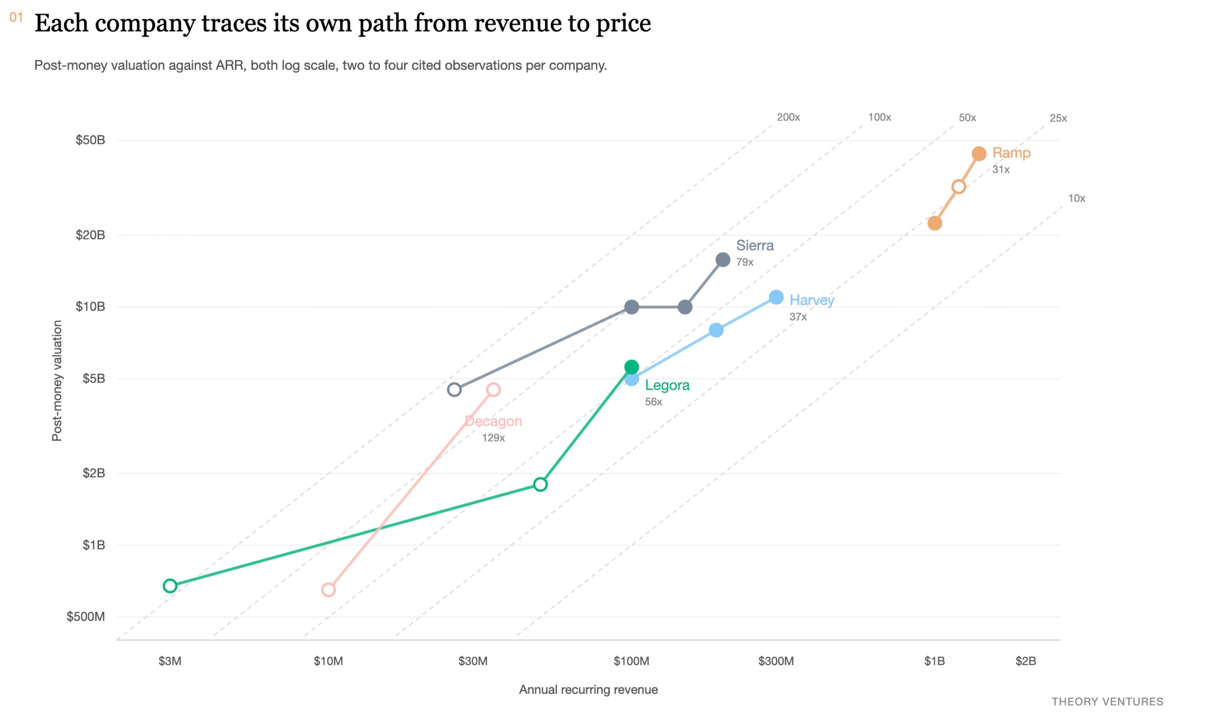The height and width of the screenshot is (718, 1215).
Task: Select the Harvey series label
Action: click(812, 300)
